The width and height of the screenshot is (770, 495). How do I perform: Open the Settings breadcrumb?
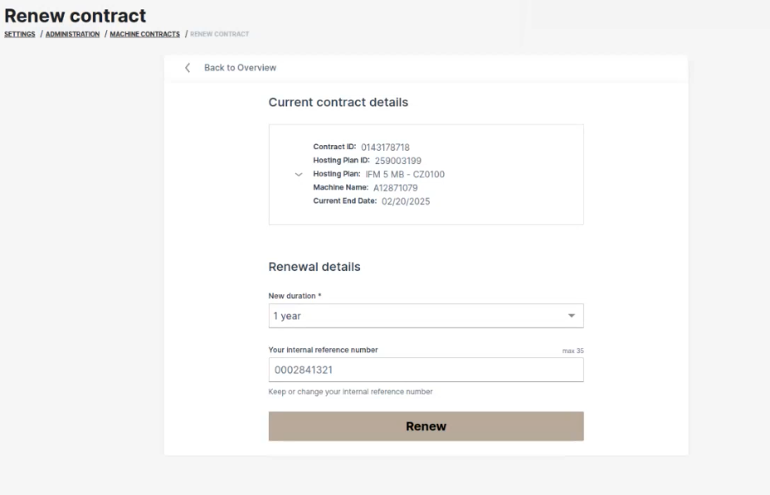coord(20,34)
